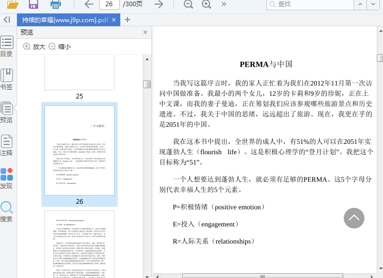
Task: Click the open file folder icon
Action: pyautogui.click(x=13, y=5)
